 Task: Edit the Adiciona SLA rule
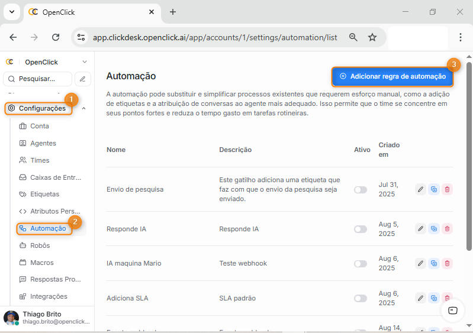pyautogui.click(x=420, y=298)
